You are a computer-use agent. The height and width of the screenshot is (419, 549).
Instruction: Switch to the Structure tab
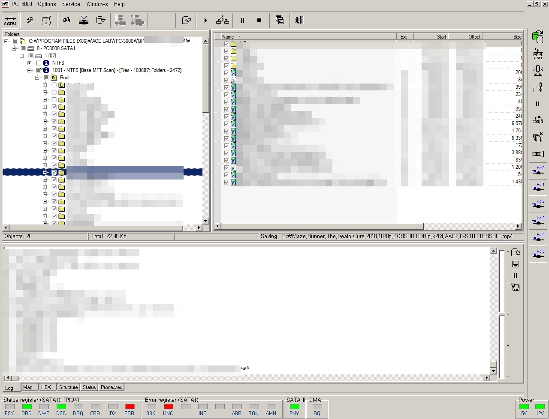point(69,387)
